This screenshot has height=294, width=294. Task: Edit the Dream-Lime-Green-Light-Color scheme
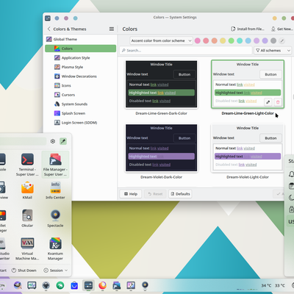click(x=268, y=102)
